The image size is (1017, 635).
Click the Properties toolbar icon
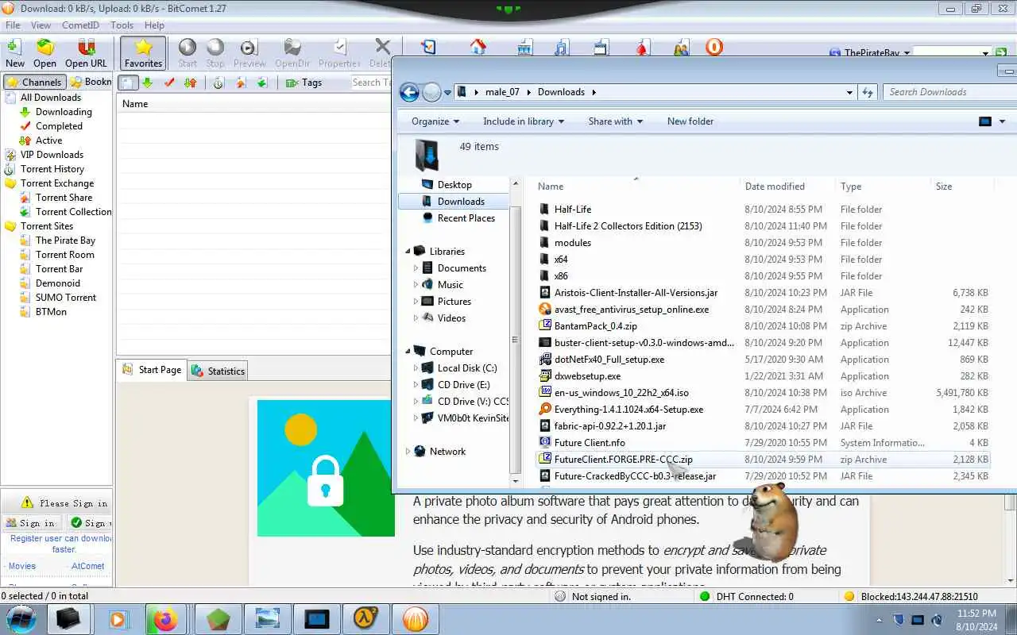(x=339, y=53)
